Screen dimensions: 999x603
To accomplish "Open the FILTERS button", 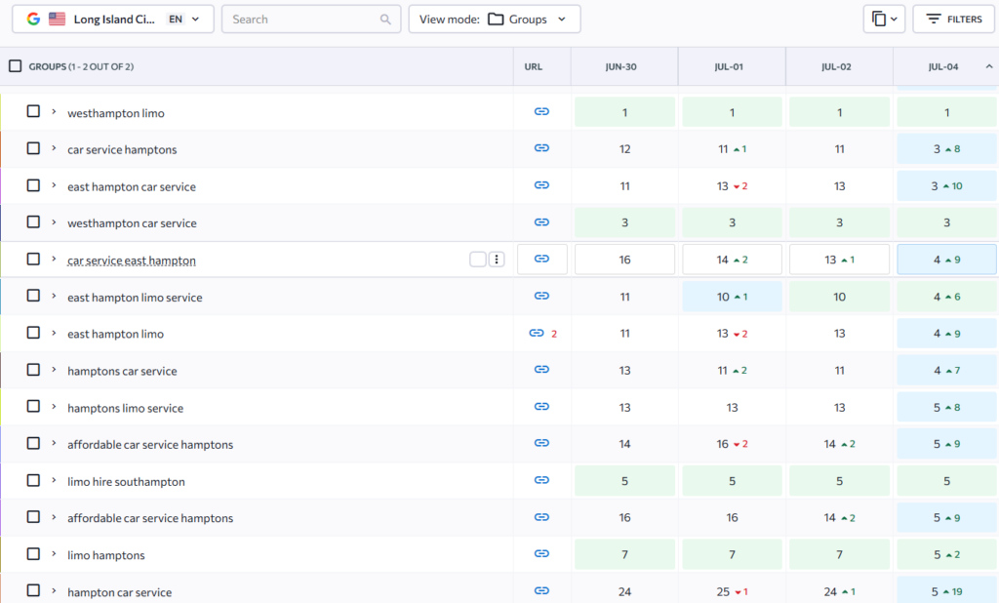I will coord(954,20).
